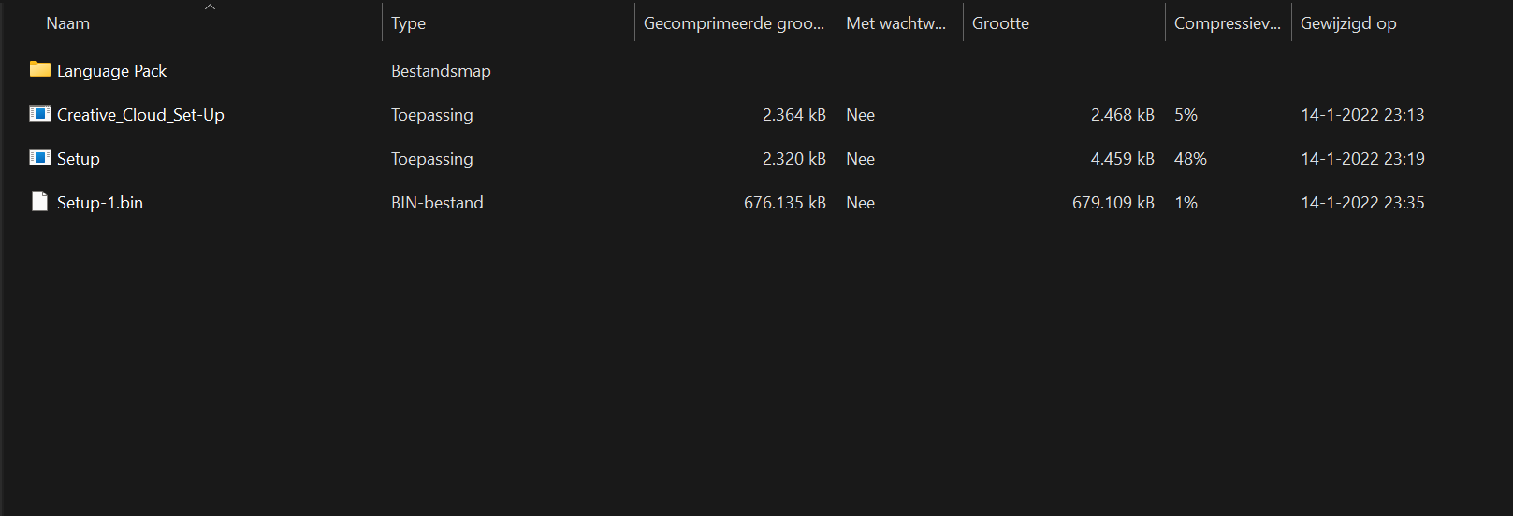
Task: Select the Creative_Cloud_Set-Up file name
Action: coord(140,115)
